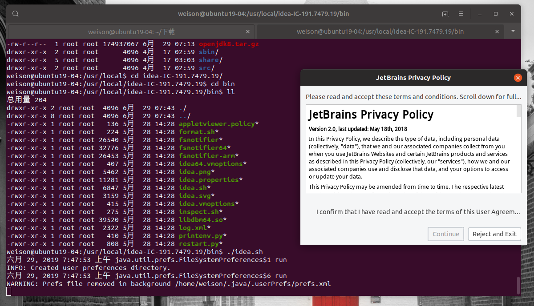Click 'Version 2.0, last updated: May 18th, 2018'

[358, 129]
